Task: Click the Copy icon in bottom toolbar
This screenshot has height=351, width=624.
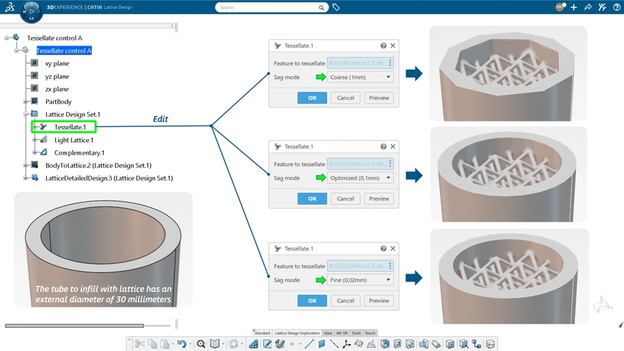Action: tap(152, 344)
